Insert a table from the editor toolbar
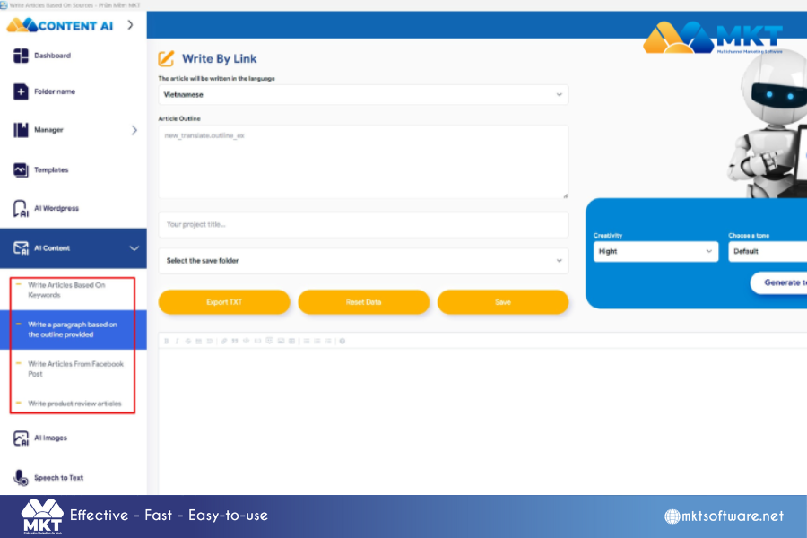The width and height of the screenshot is (807, 538). [291, 341]
